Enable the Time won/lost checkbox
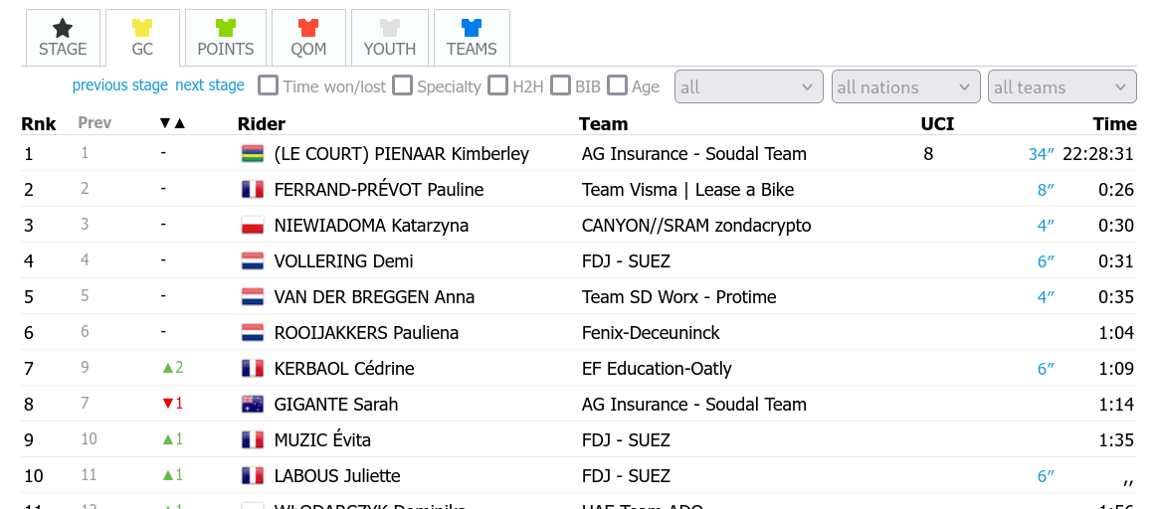 269,85
